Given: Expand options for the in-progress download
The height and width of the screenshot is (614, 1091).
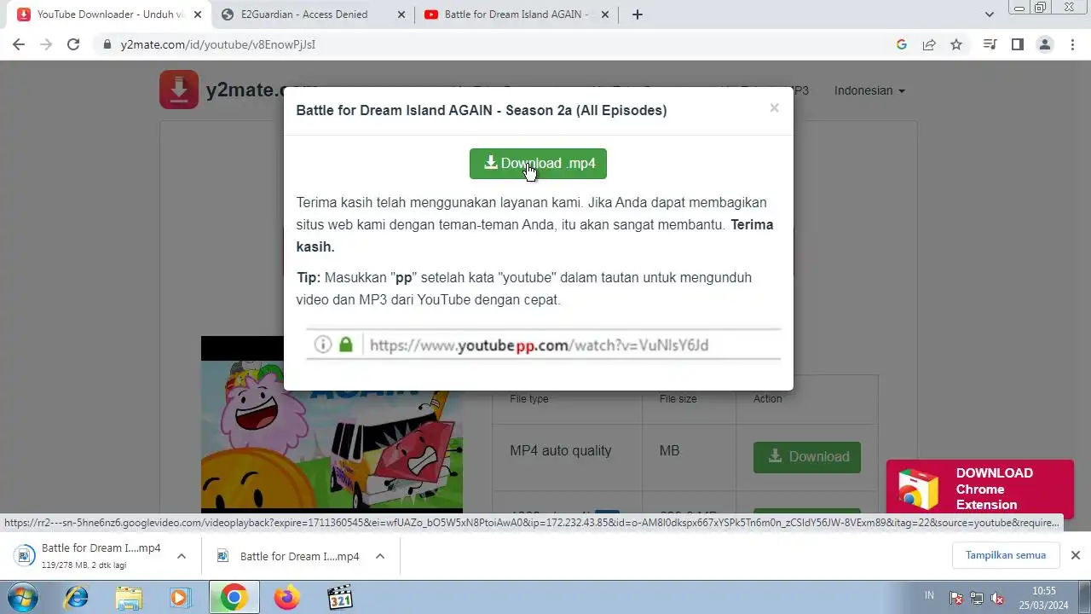Looking at the screenshot, I should tap(182, 556).
